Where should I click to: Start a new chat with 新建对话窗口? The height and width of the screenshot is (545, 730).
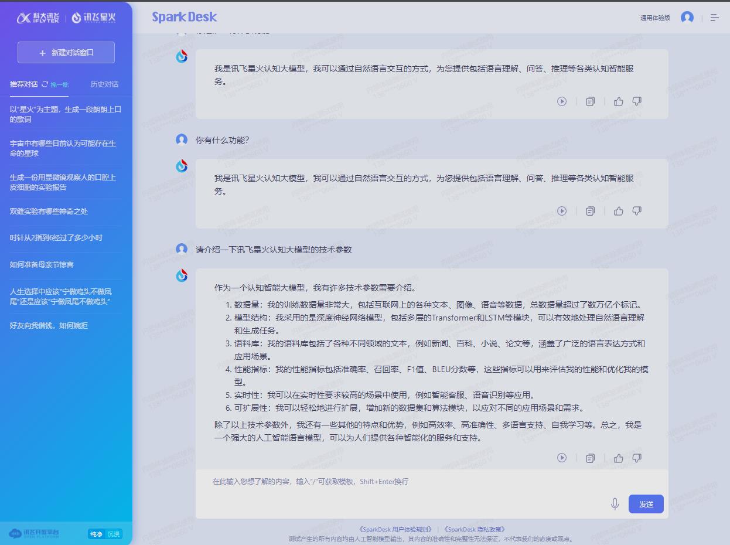(66, 52)
